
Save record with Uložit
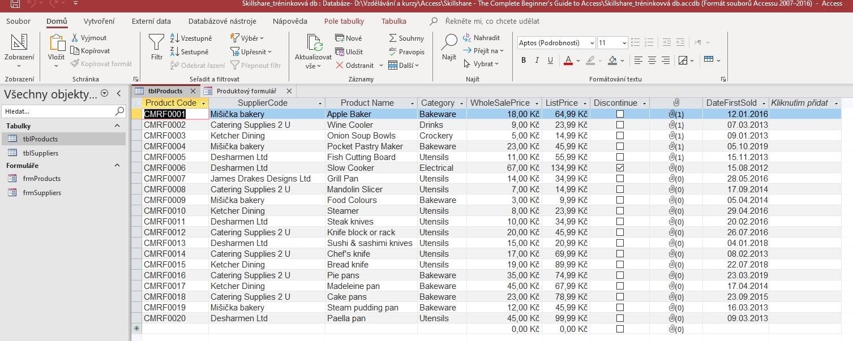click(349, 51)
